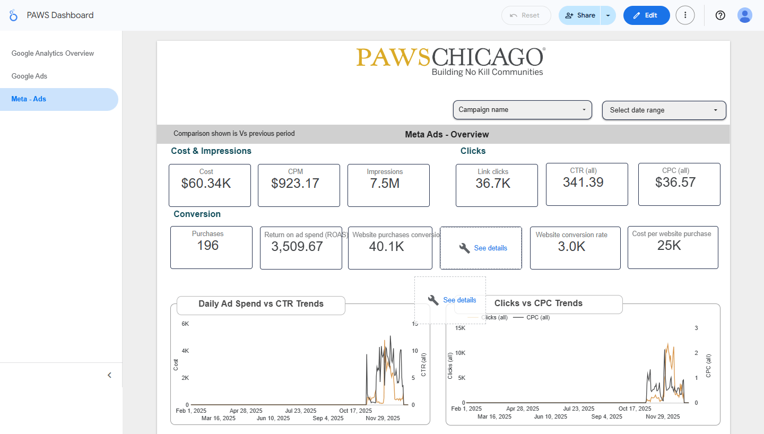Click the CTR (all) scorecard 341.39
This screenshot has height=434, width=764.
(x=587, y=184)
